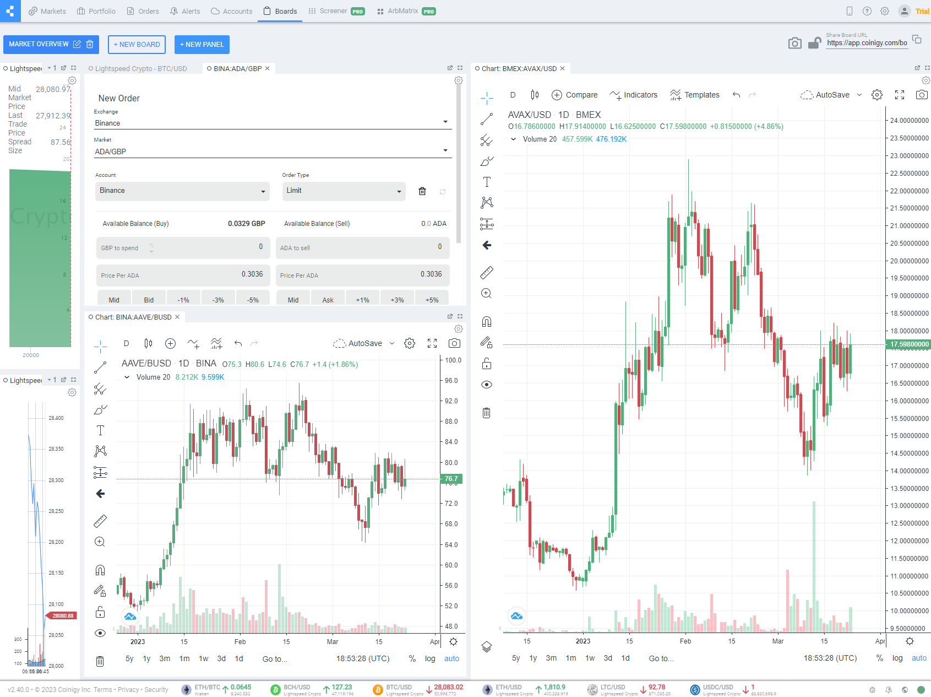Click trash icon next to Order Type

click(422, 191)
